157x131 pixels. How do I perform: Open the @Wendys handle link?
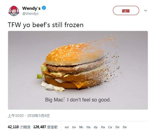[x=30, y=13]
